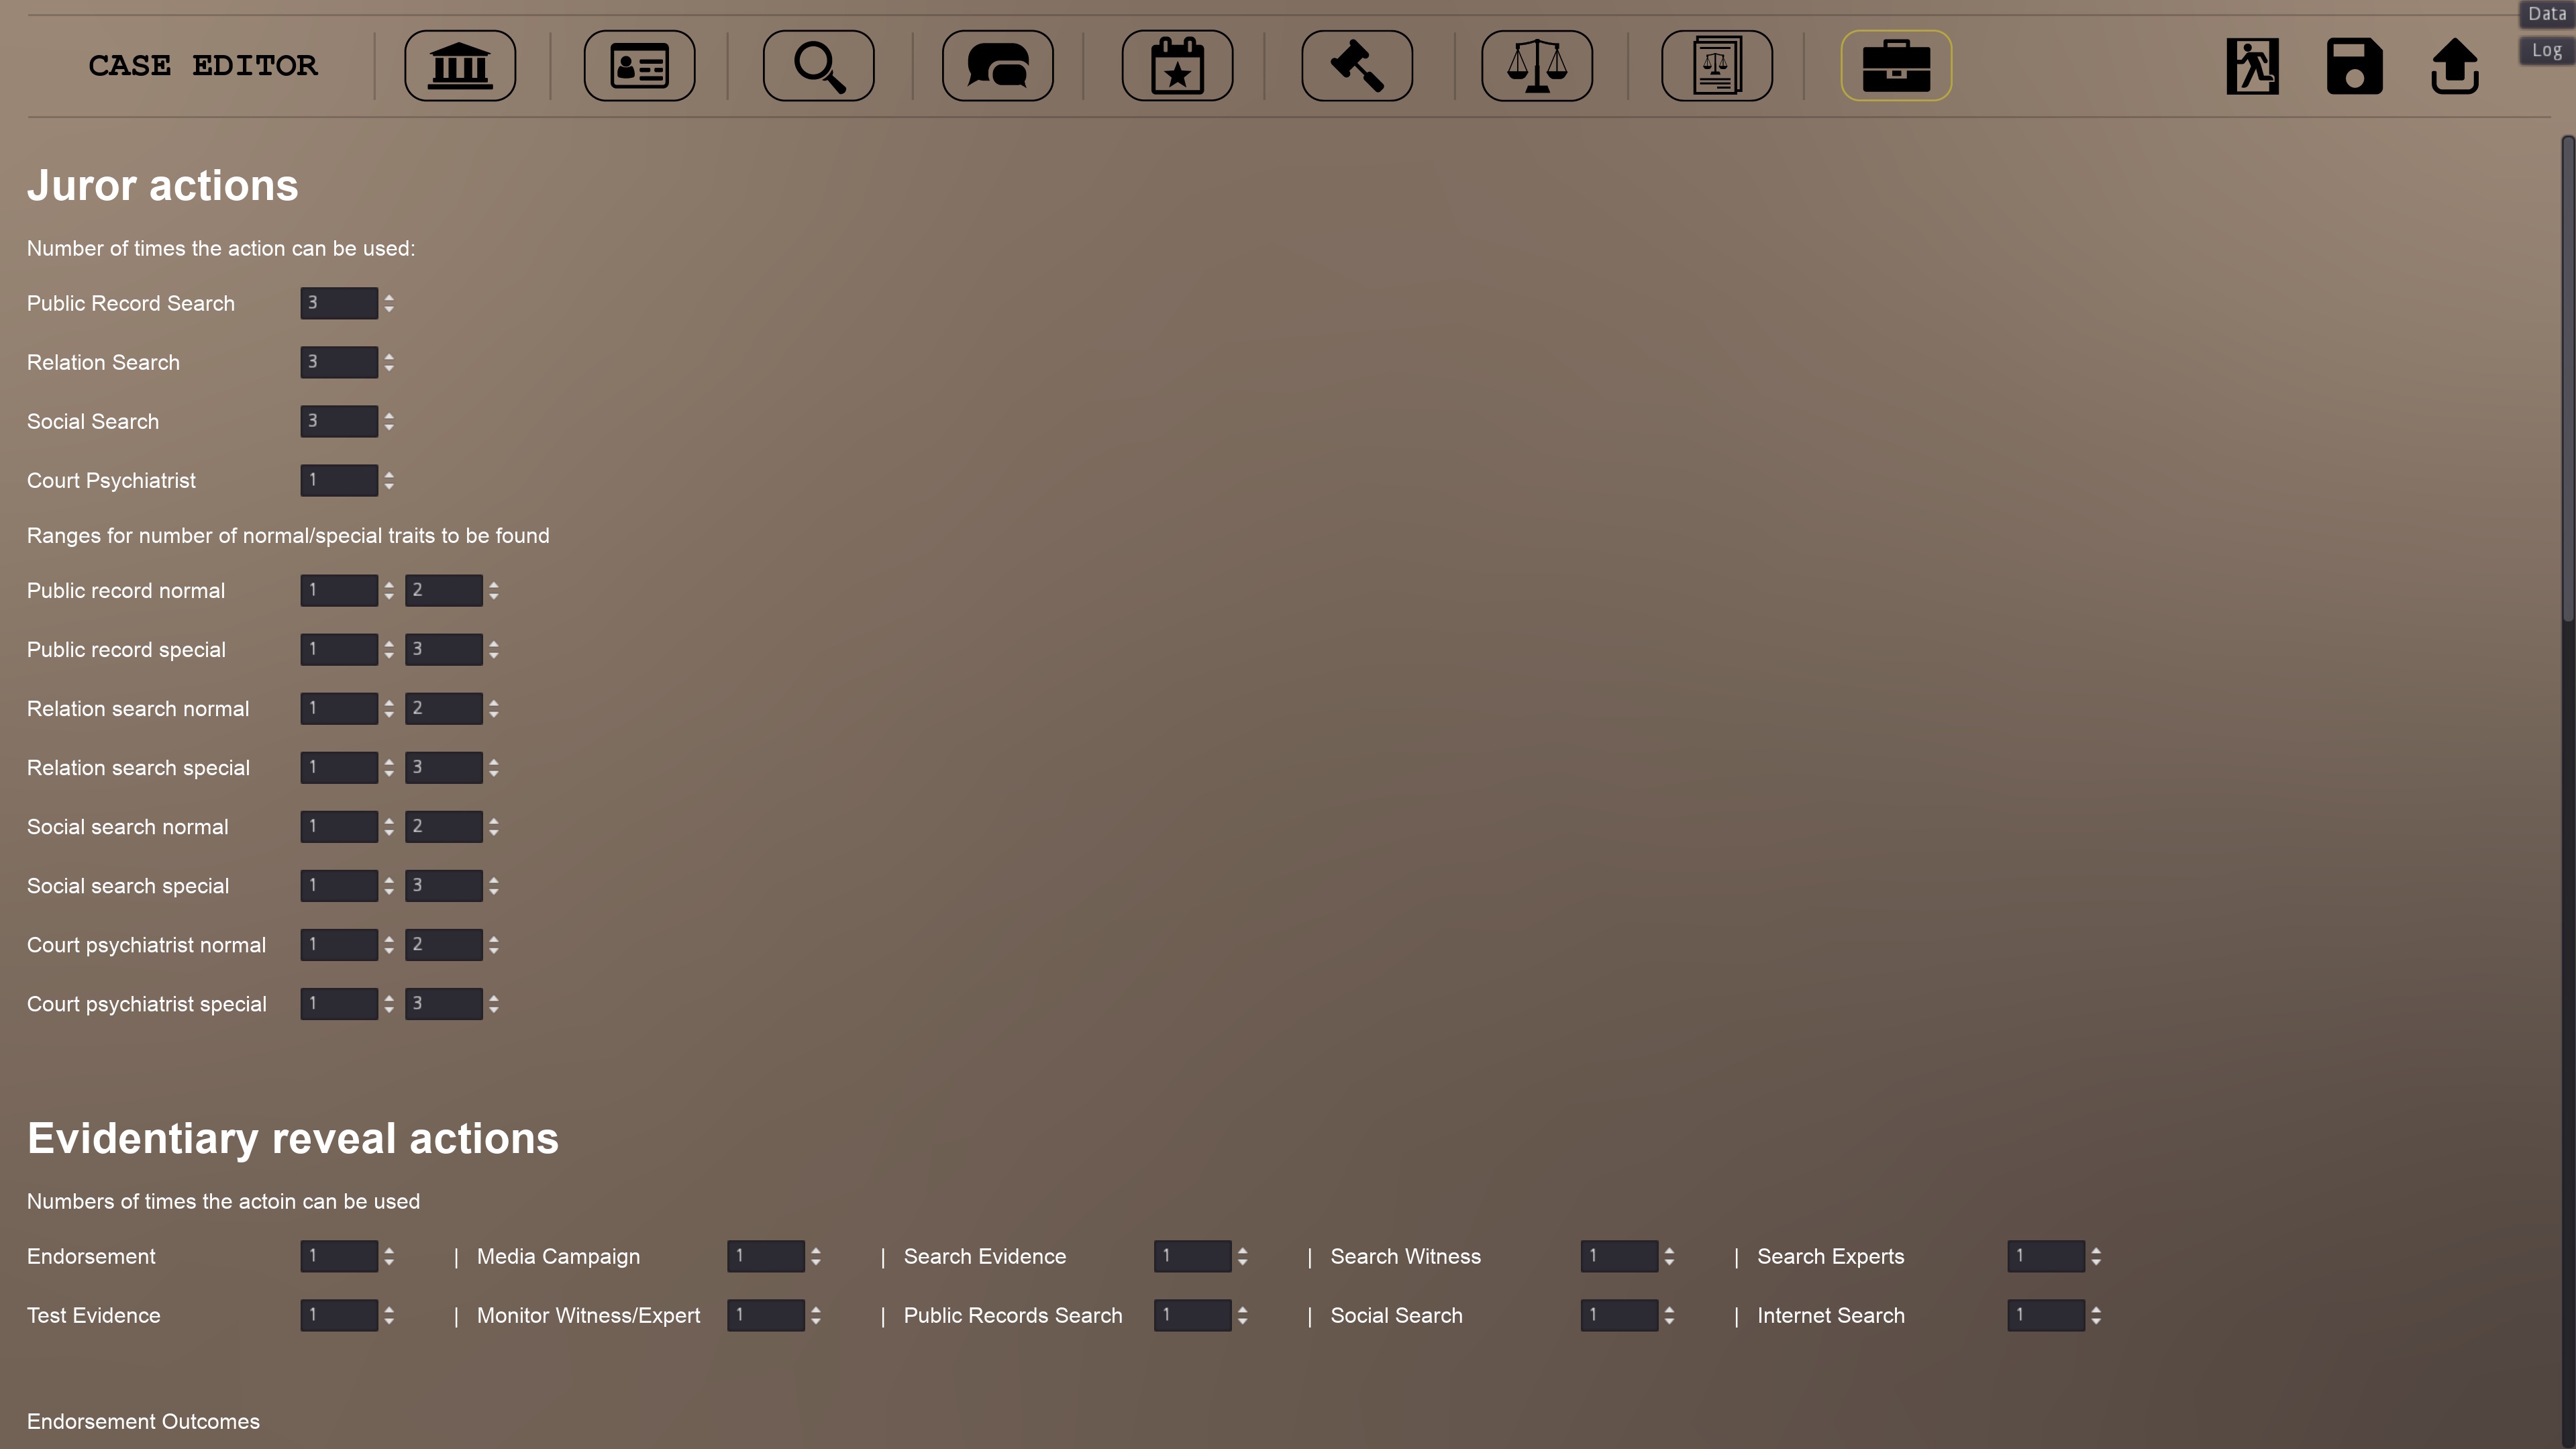2576x1449 pixels.
Task: Adjust Court psychiatrist special maximum stepper
Action: click(494, 1003)
